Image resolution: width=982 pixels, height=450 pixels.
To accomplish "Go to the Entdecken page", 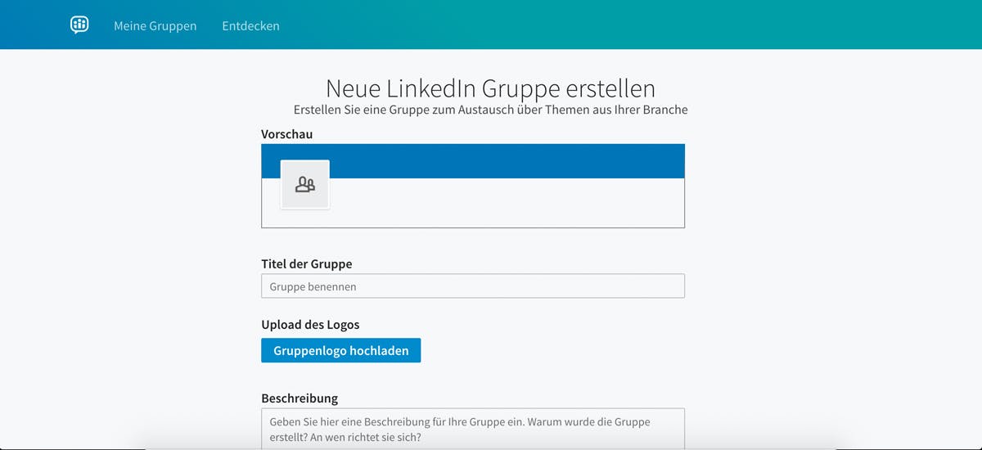I will (x=250, y=25).
